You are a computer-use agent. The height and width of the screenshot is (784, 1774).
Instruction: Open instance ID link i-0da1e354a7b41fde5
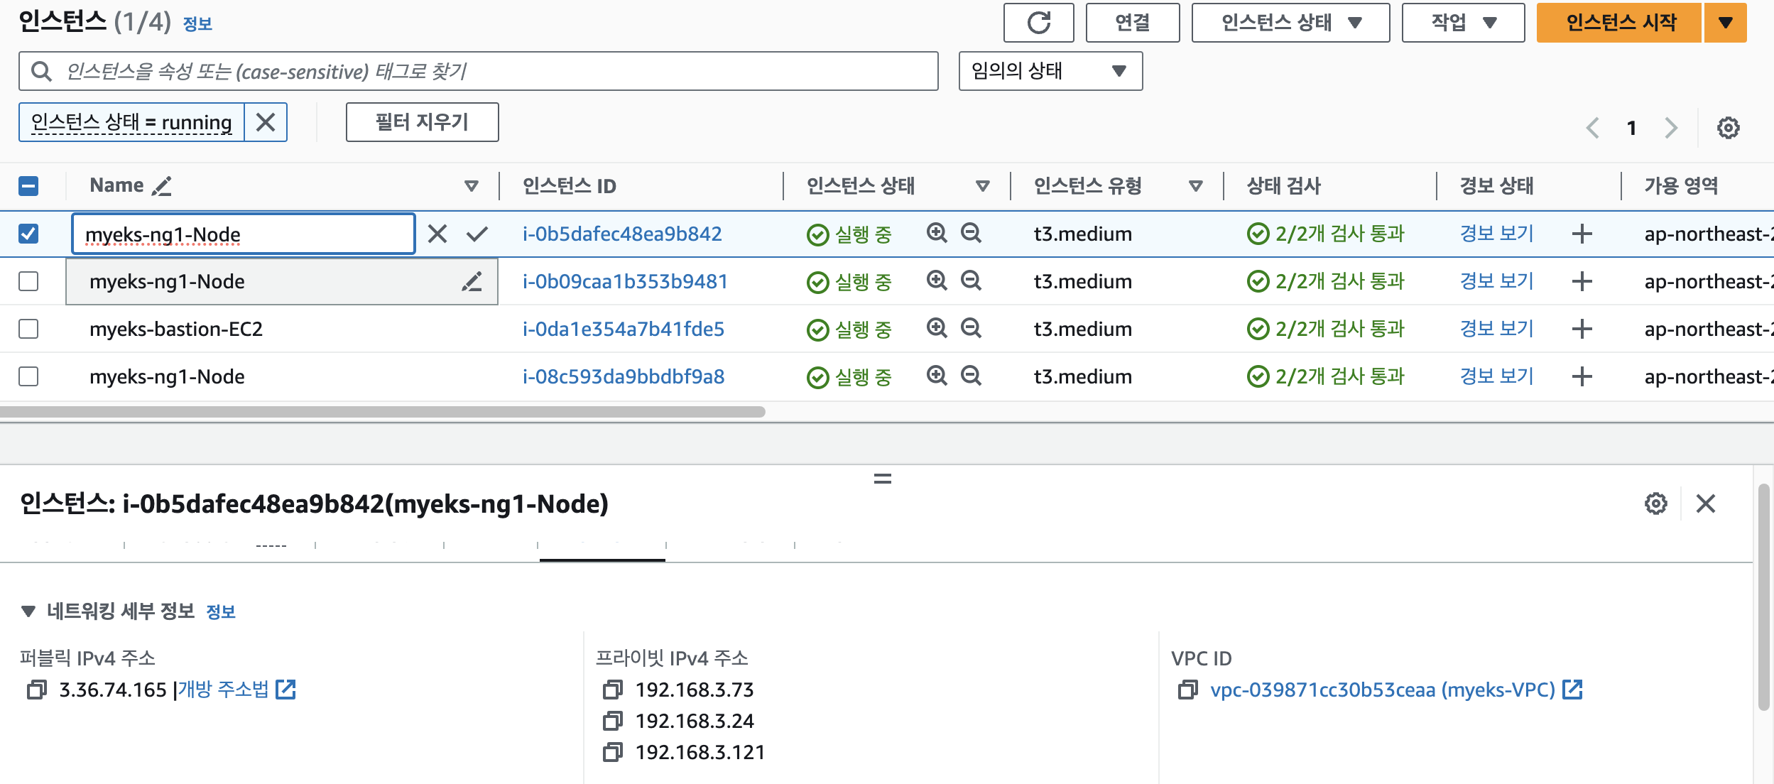tap(623, 329)
